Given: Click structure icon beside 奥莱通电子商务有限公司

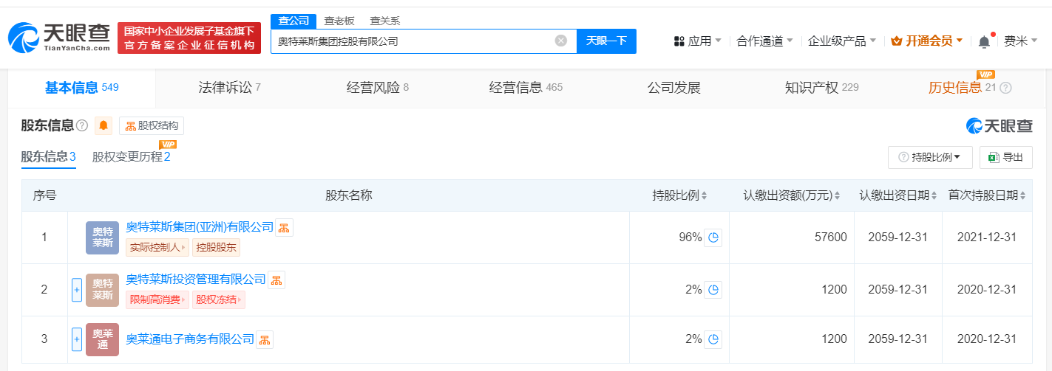Looking at the screenshot, I should coord(265,339).
